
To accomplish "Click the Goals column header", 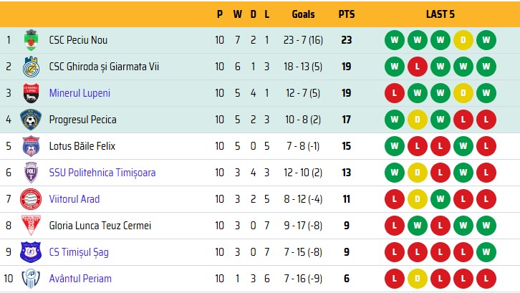I will [303, 14].
